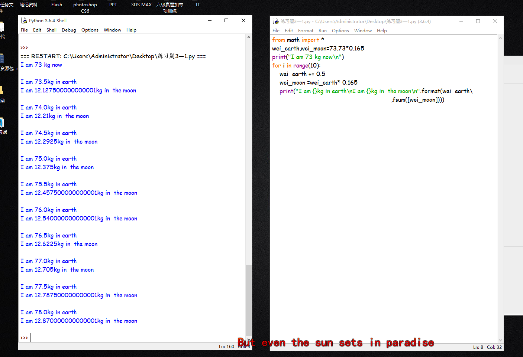Open the Run menu in the editor window
The image size is (523, 357).
[322, 30]
